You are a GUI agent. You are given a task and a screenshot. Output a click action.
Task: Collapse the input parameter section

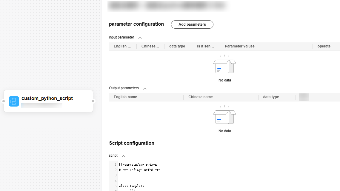click(140, 38)
